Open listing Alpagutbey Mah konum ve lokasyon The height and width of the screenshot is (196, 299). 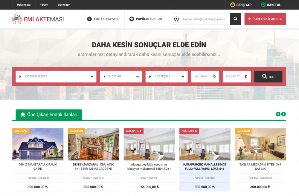[149, 167]
